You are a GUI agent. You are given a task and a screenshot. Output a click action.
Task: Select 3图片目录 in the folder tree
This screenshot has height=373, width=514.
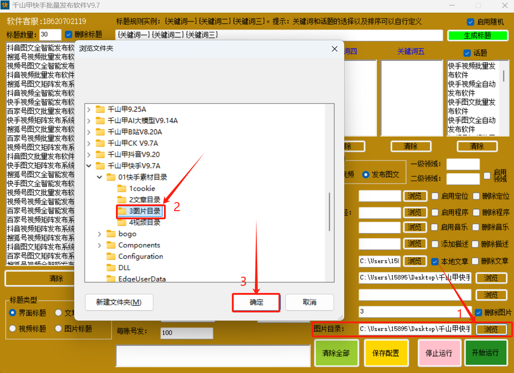click(x=144, y=211)
